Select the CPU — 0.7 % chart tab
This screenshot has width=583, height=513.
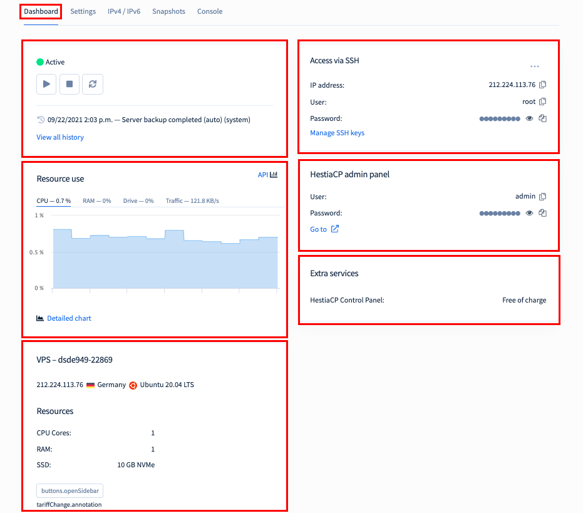[x=54, y=201]
